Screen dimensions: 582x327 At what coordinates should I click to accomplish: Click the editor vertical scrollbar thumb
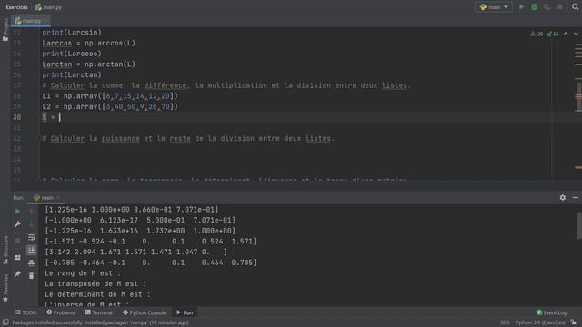click(578, 95)
